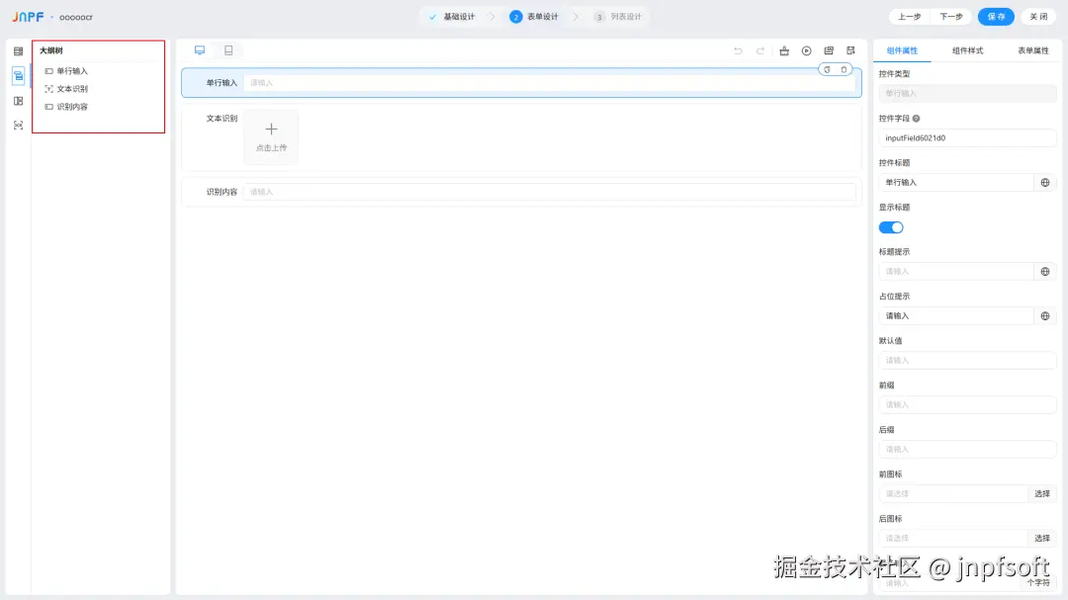
Task: Open form preview with the play icon
Action: [x=806, y=50]
